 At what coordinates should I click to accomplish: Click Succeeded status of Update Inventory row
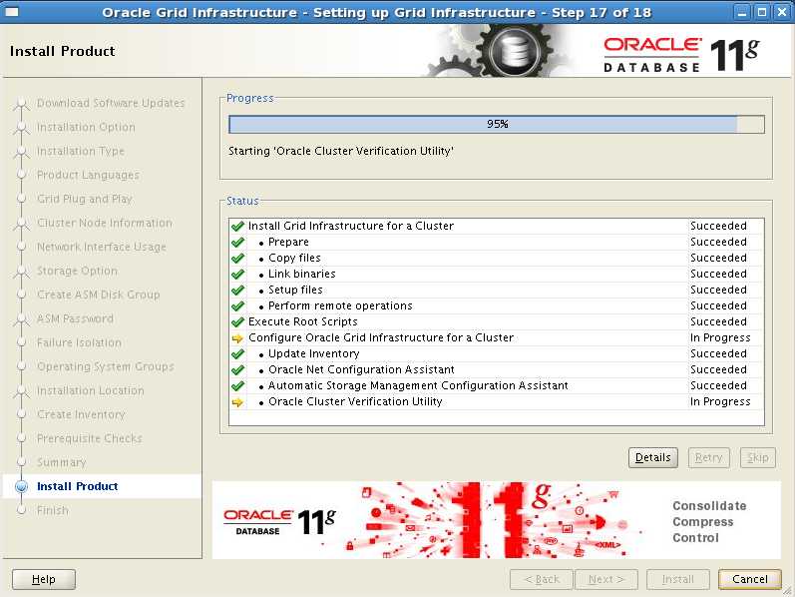click(x=718, y=353)
